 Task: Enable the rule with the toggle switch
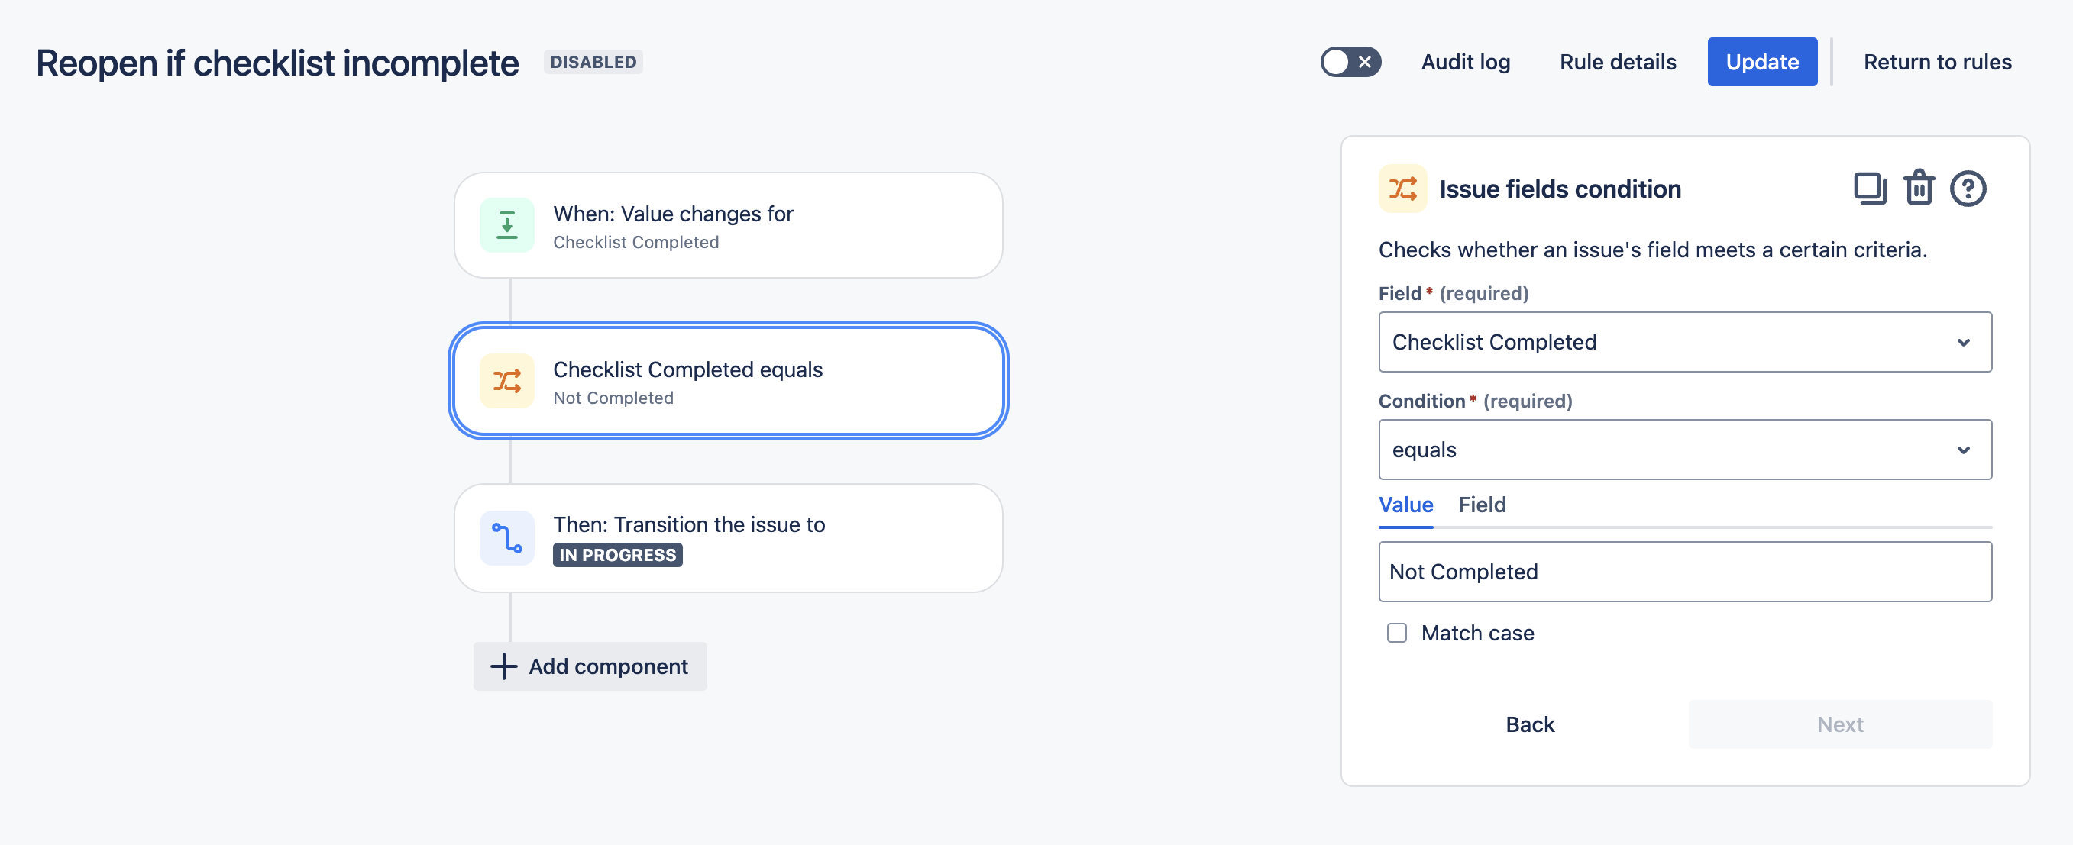click(x=1350, y=62)
